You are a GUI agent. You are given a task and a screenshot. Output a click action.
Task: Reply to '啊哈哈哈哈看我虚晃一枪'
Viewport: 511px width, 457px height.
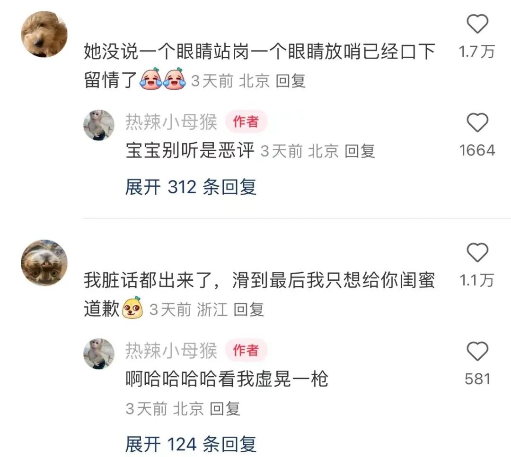pos(225,409)
